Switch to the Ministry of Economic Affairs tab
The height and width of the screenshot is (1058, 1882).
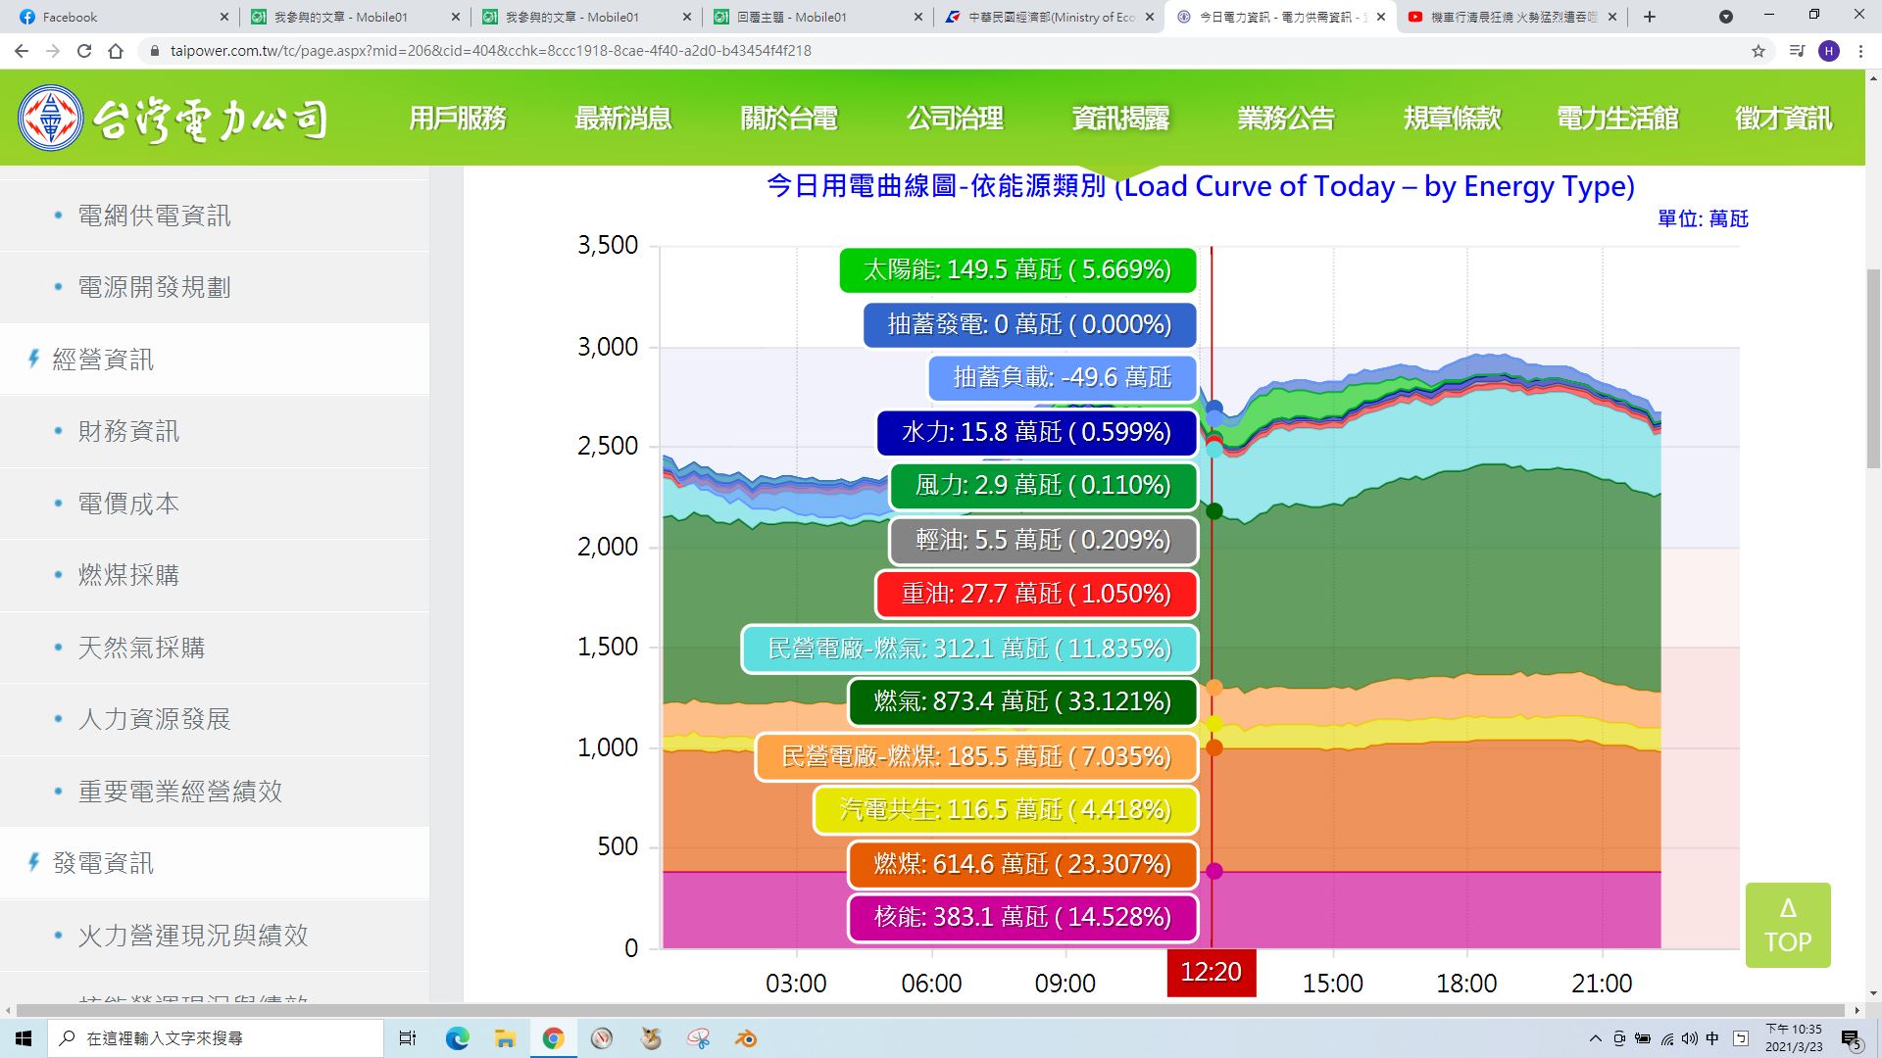(1049, 17)
